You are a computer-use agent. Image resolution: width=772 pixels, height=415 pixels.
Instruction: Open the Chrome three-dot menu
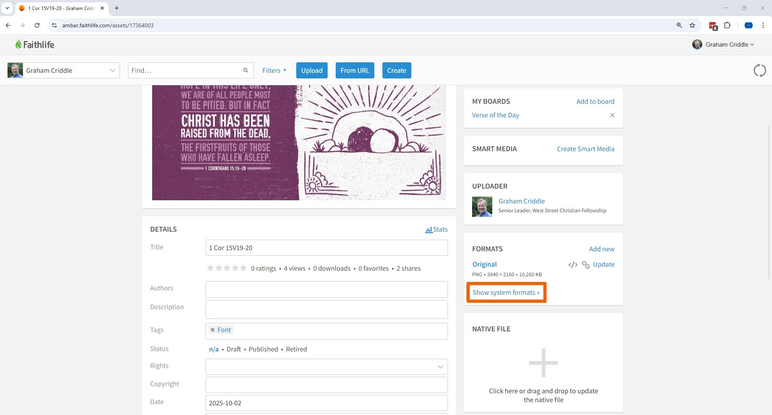[x=763, y=25]
